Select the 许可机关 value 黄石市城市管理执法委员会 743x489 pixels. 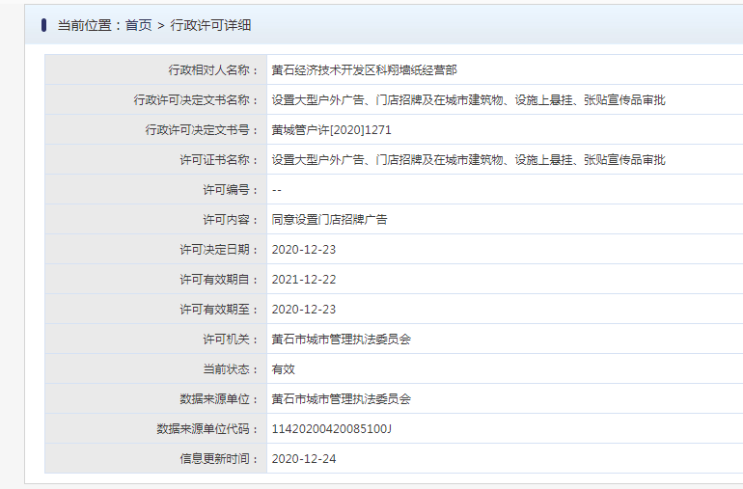(342, 339)
